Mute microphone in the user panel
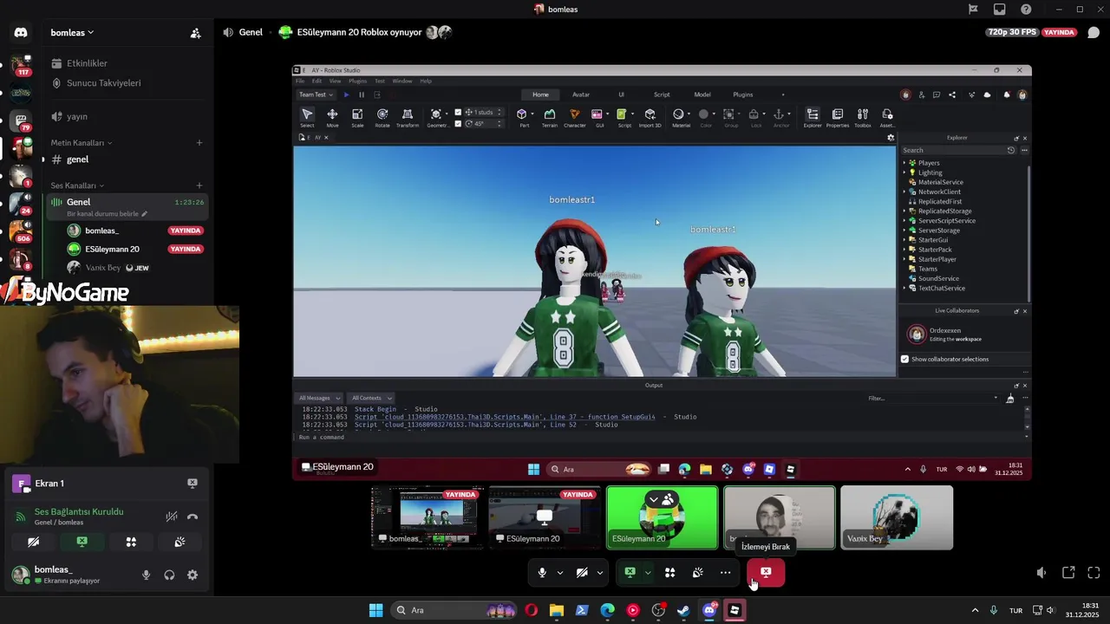The height and width of the screenshot is (624, 1110). point(146,575)
